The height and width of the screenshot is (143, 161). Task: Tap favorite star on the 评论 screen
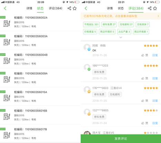[x=155, y=8]
